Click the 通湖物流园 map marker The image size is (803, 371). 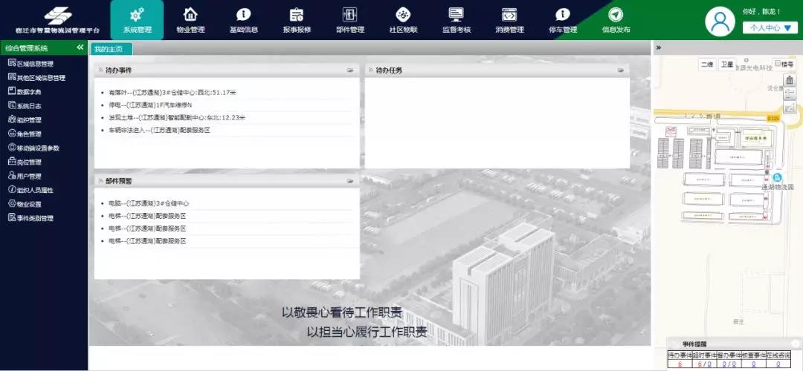(778, 178)
